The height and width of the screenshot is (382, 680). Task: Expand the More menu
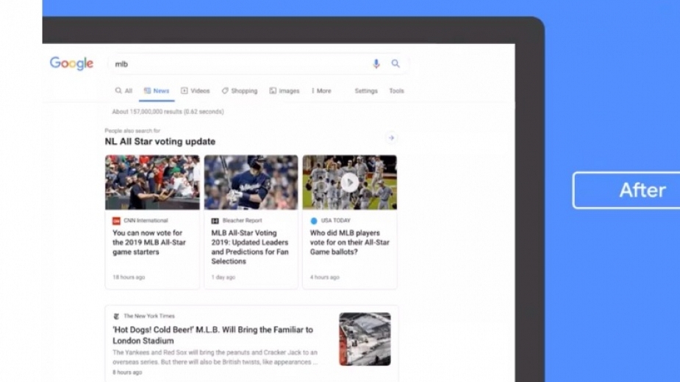click(321, 90)
